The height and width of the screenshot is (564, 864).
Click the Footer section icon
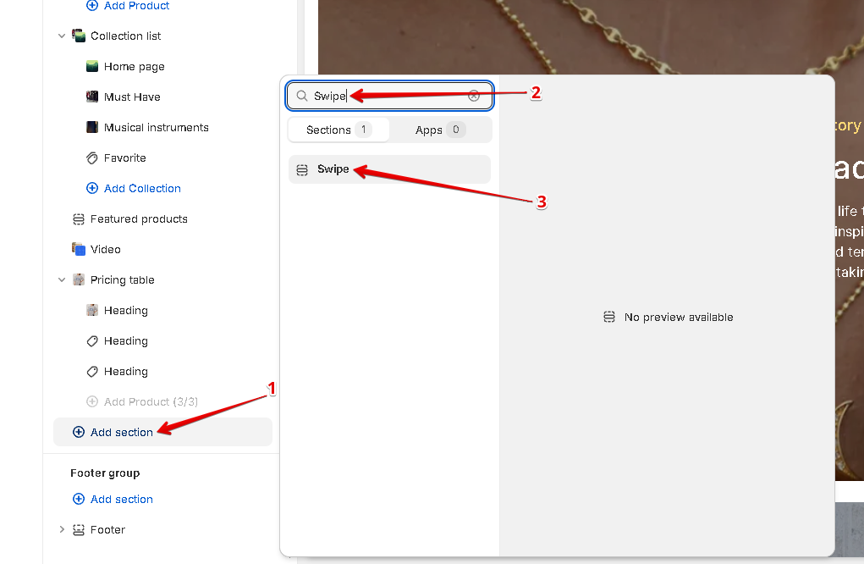pos(79,530)
